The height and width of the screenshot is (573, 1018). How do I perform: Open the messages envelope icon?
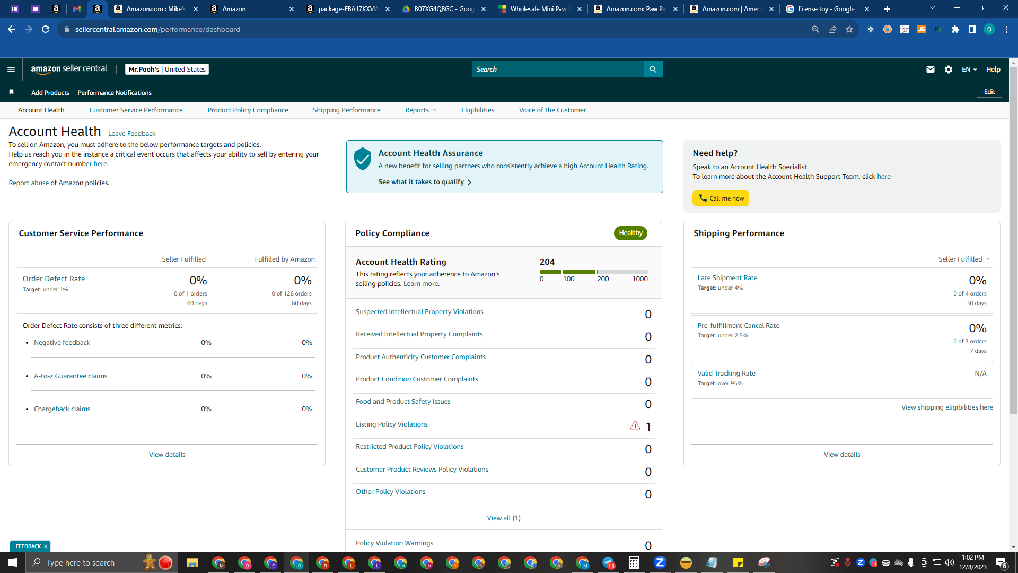click(931, 70)
